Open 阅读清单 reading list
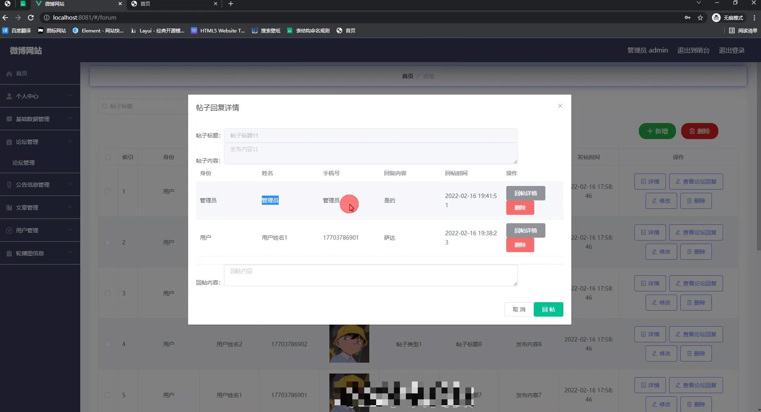 [743, 31]
